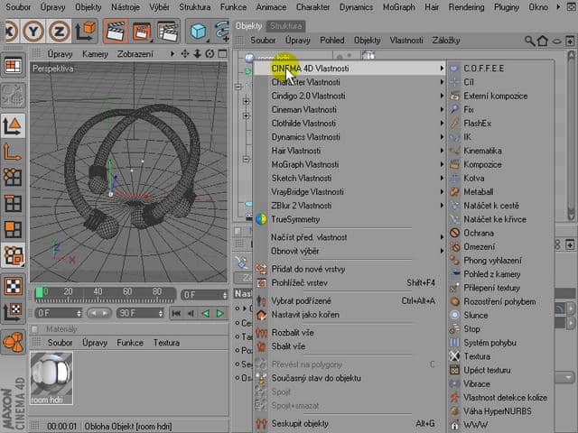Click the timeline ruler at frame 40
Screen dimensions: 578x433
tap(98, 292)
